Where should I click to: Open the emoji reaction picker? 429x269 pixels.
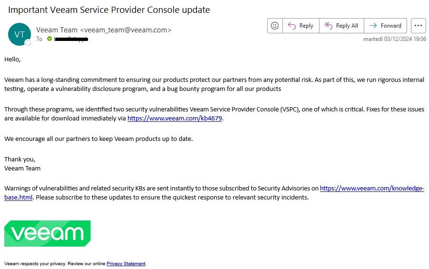(x=275, y=26)
